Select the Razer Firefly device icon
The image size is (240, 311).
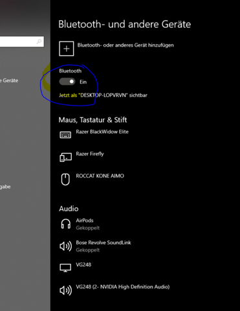(65, 157)
